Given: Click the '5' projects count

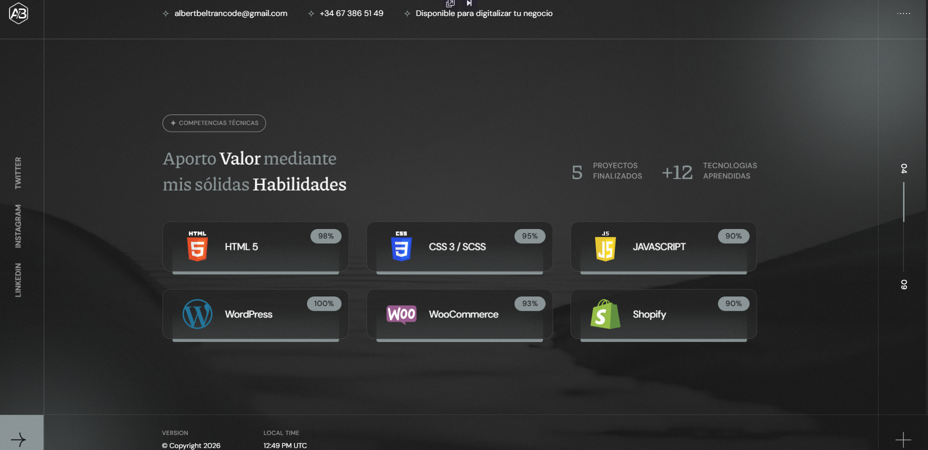Looking at the screenshot, I should (577, 172).
